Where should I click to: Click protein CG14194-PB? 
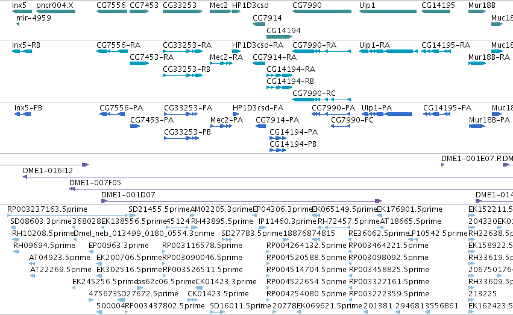click(293, 144)
